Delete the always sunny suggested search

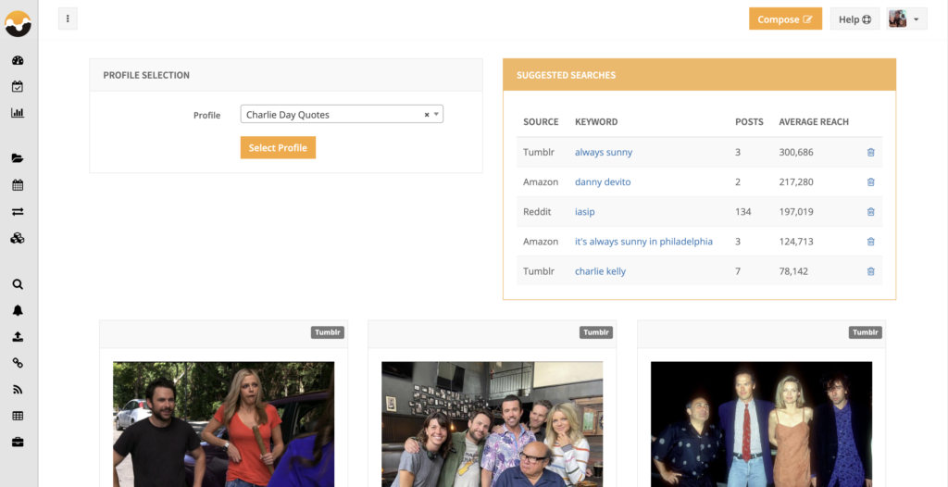[x=870, y=153]
